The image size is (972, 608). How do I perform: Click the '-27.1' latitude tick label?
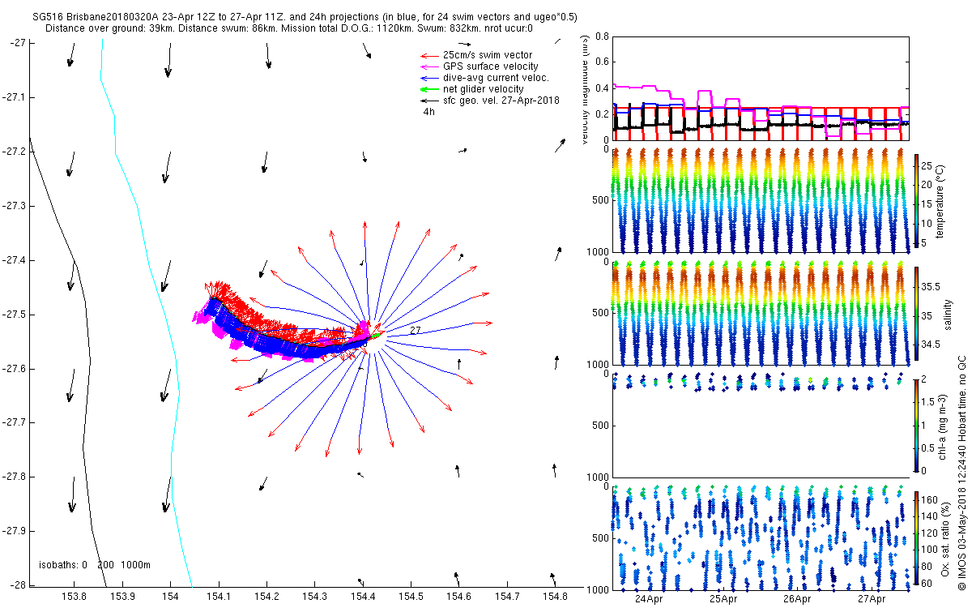12,97
